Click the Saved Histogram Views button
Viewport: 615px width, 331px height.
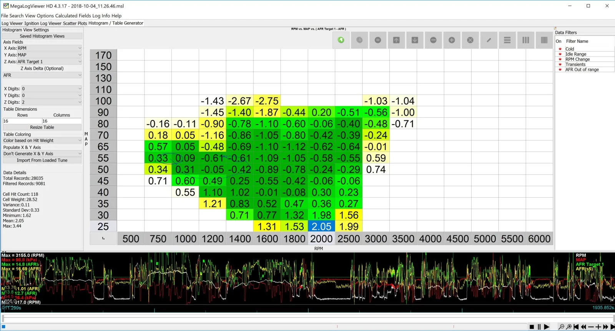pos(42,36)
